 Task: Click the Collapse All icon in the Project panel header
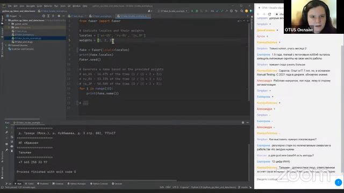[53, 16]
